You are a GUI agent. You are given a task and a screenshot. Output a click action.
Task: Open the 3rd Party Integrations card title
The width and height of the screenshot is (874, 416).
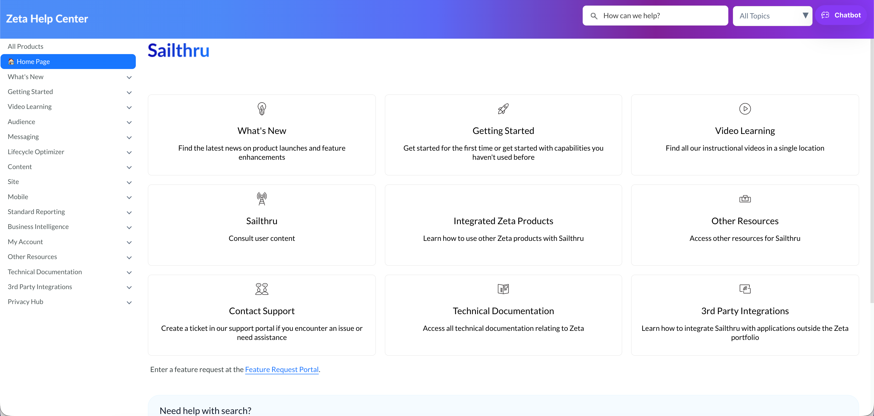(745, 311)
